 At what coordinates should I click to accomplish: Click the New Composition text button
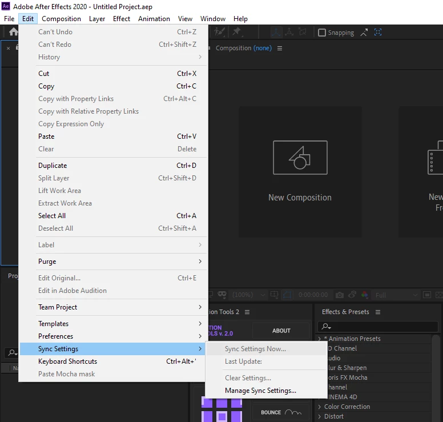pyautogui.click(x=300, y=197)
